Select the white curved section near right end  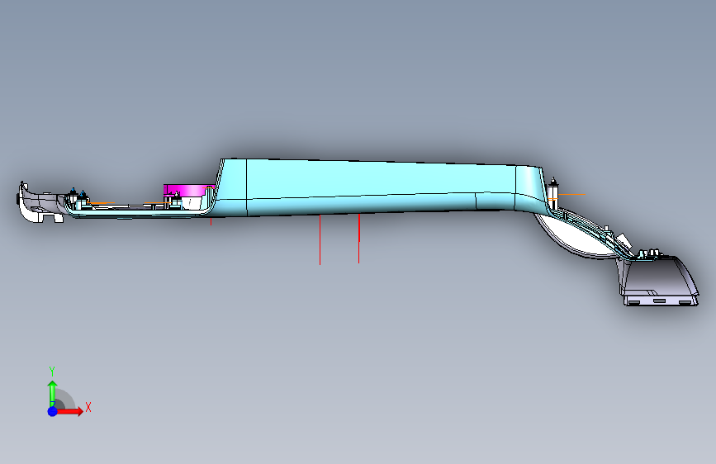pyautogui.click(x=576, y=239)
